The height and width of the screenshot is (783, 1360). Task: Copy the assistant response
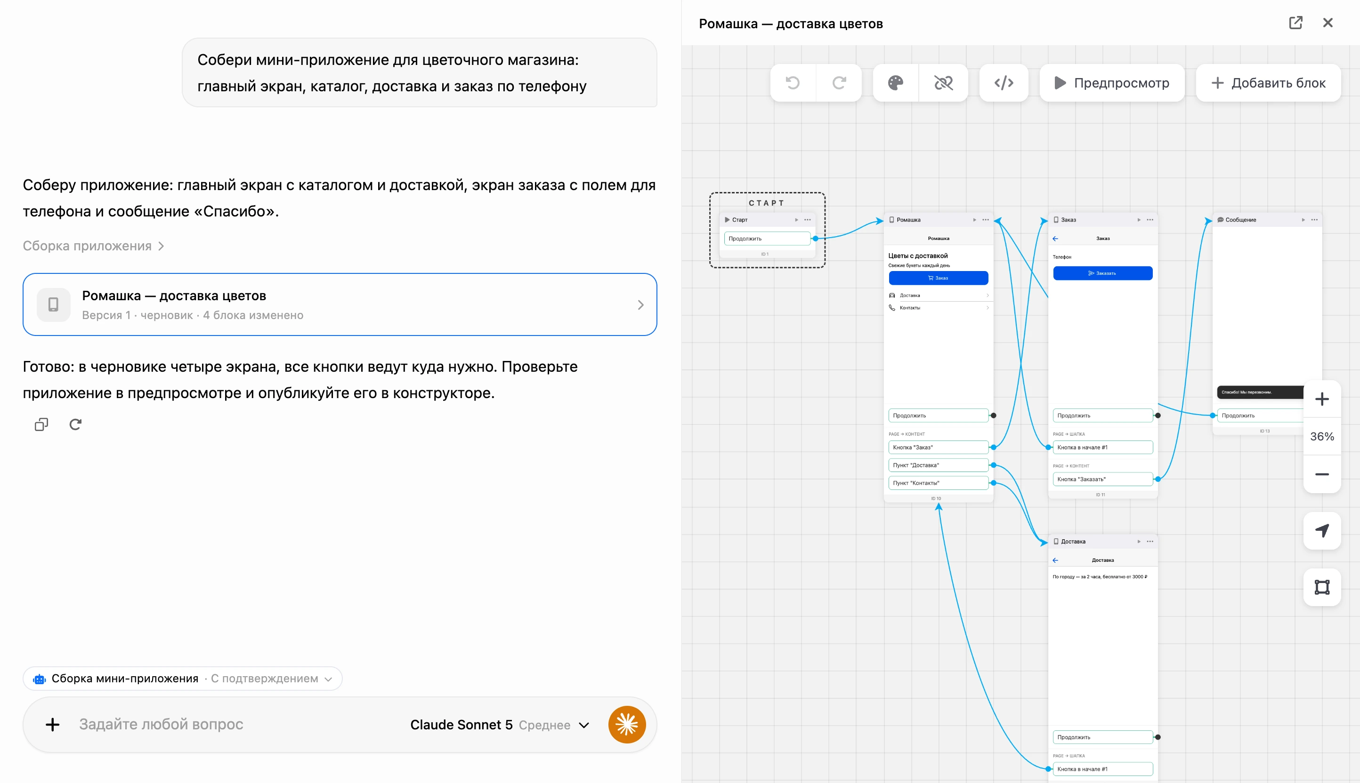coord(41,424)
